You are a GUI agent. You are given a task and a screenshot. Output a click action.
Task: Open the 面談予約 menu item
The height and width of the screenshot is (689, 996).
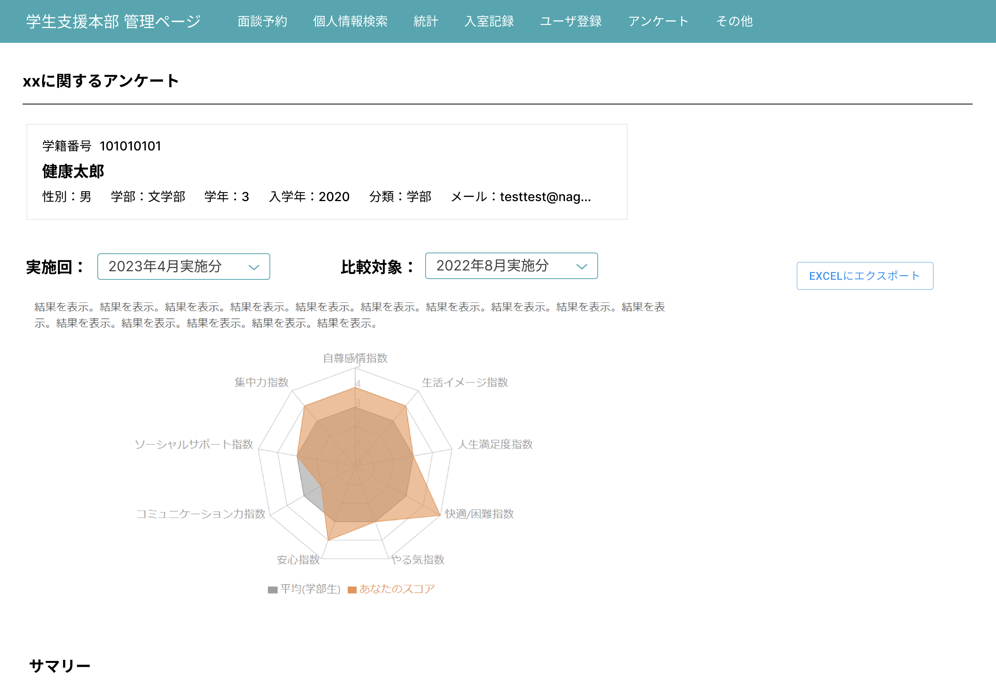262,21
